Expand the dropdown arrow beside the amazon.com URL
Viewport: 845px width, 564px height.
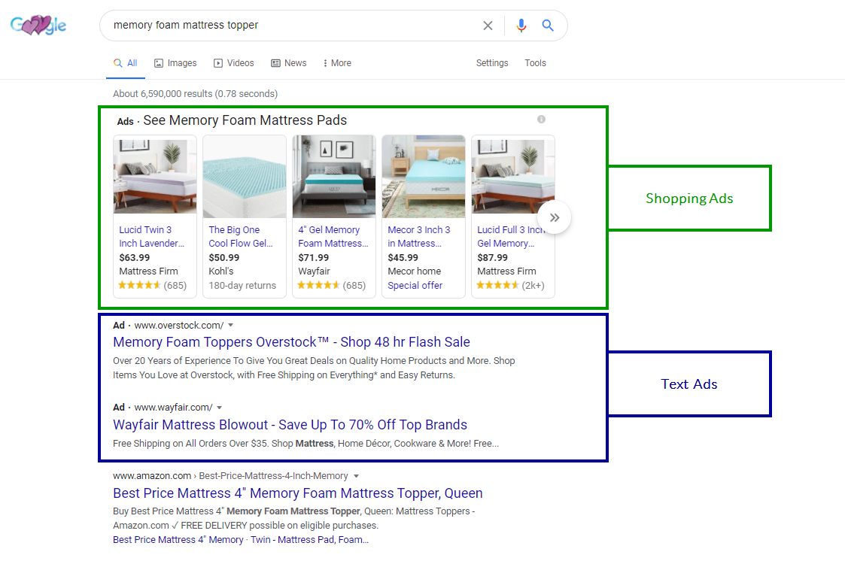[356, 476]
